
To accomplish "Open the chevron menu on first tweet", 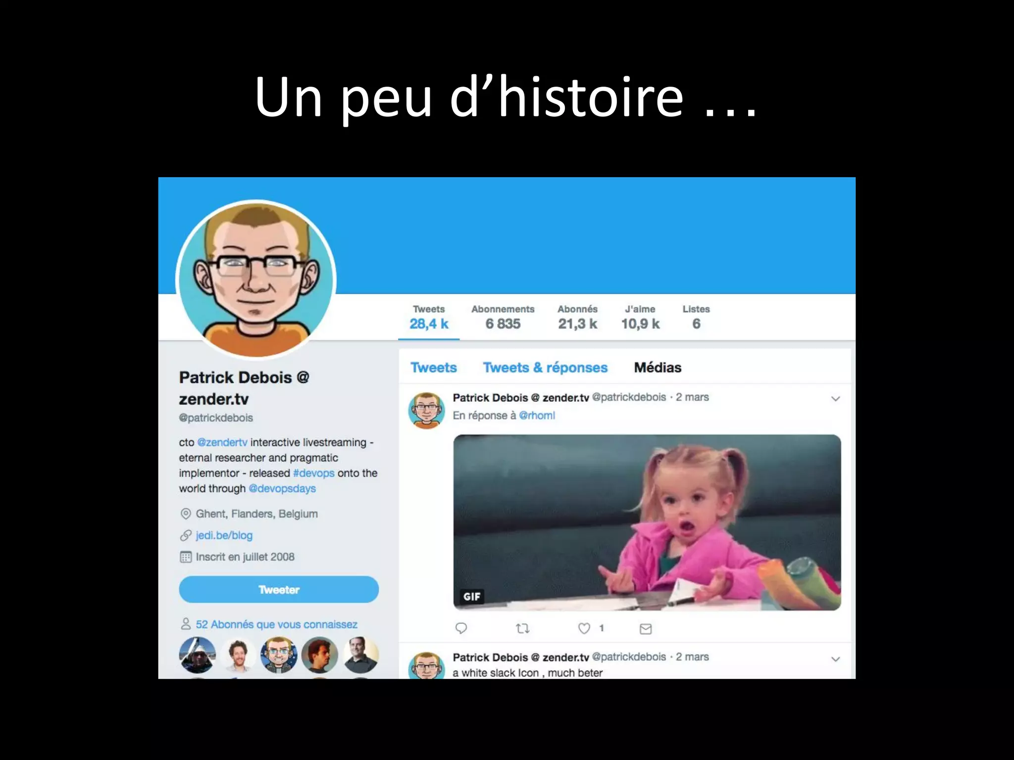I will pos(836,399).
